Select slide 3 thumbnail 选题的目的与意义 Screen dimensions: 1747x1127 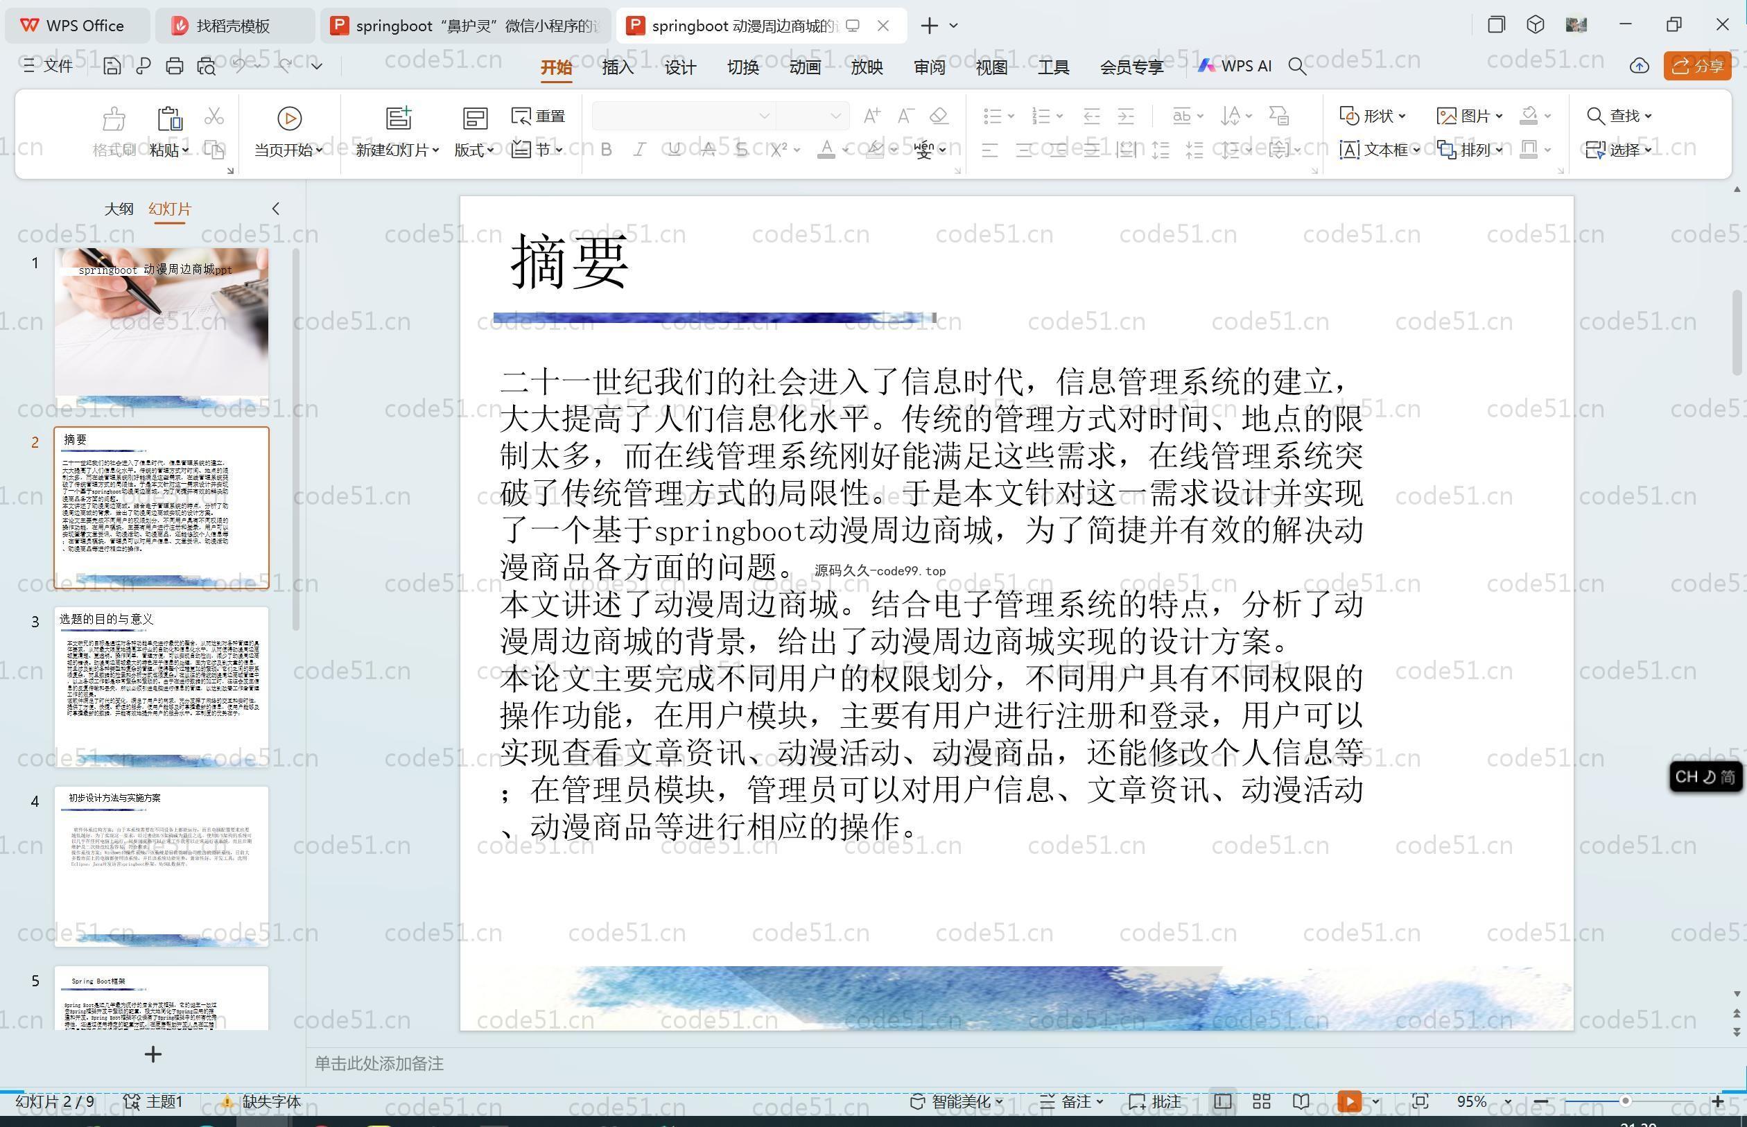tap(162, 686)
